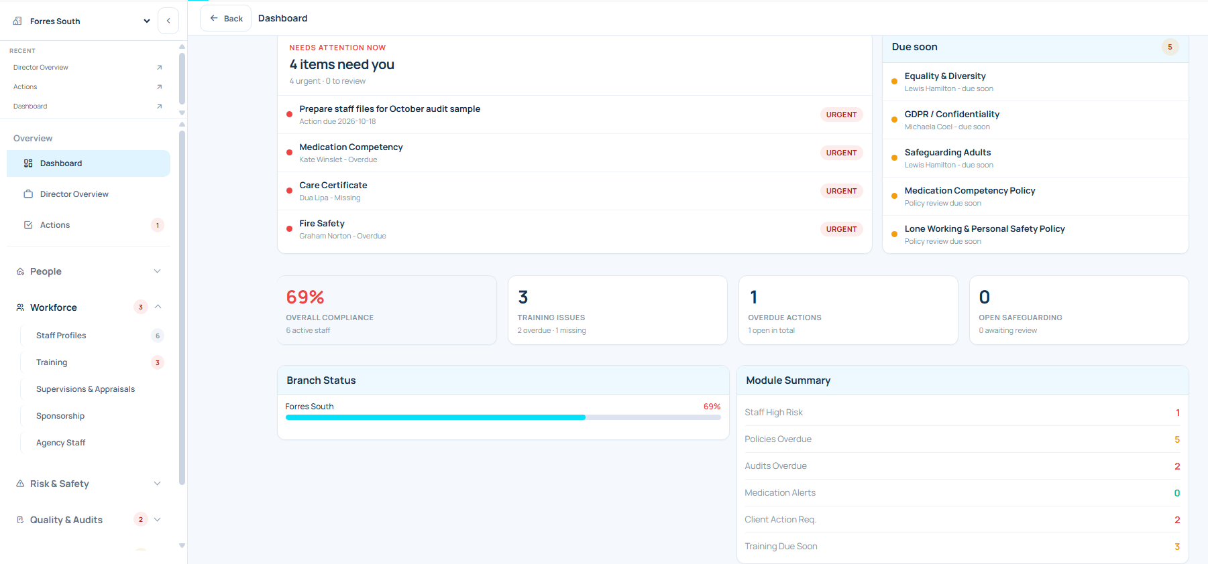Open Director Overview in the Overview menu
This screenshot has height=564, width=1208.
tap(89, 194)
